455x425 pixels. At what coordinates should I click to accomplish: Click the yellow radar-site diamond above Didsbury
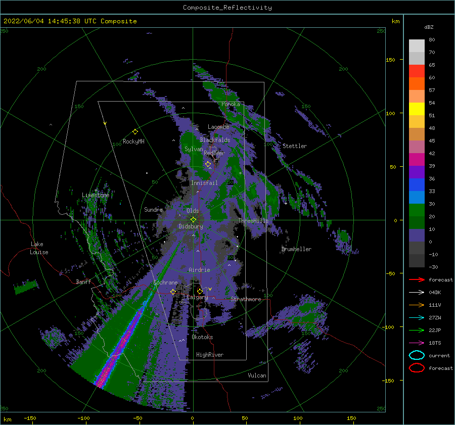(193, 220)
